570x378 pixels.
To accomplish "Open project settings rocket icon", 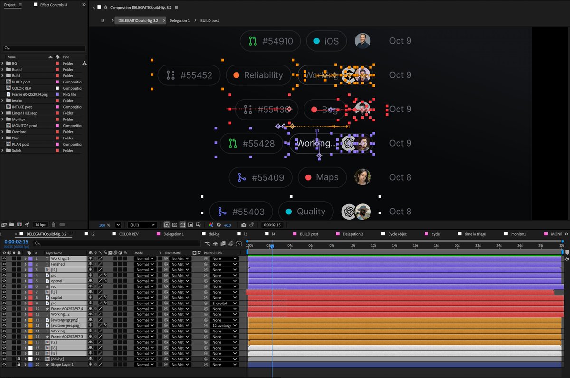I will (27, 224).
